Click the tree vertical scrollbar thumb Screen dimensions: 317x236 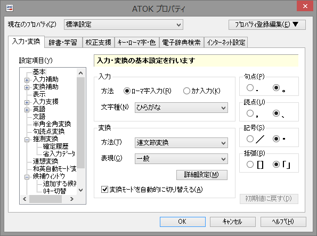tap(80, 123)
